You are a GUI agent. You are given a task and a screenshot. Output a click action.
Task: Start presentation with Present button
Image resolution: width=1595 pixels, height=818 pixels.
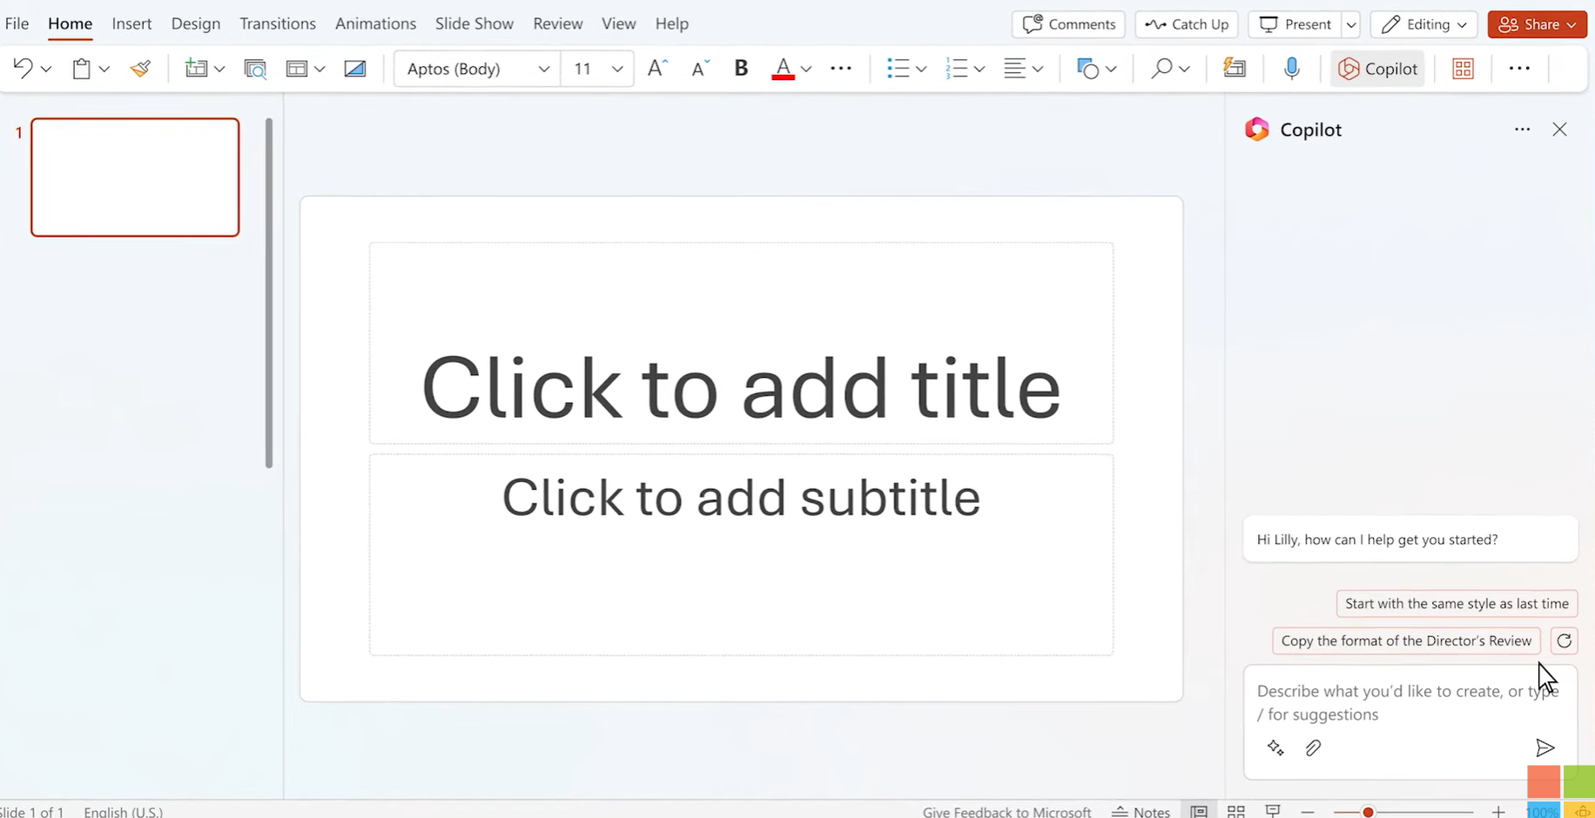click(1296, 24)
